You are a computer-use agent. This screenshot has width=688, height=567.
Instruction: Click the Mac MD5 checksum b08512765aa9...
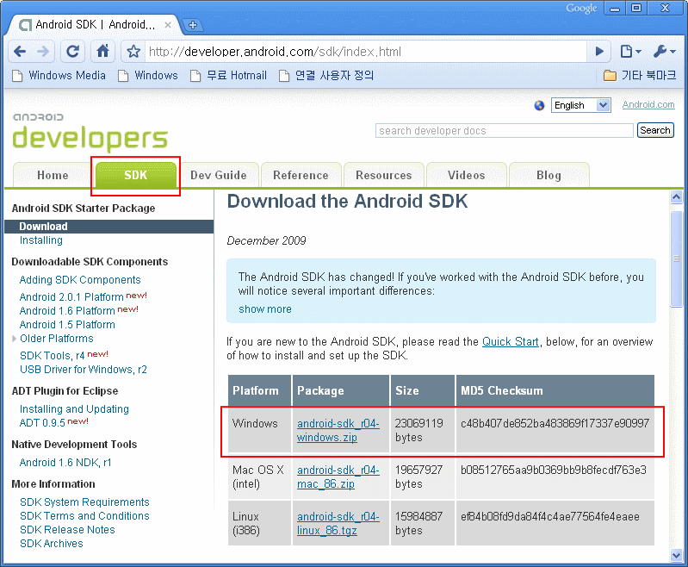click(554, 470)
